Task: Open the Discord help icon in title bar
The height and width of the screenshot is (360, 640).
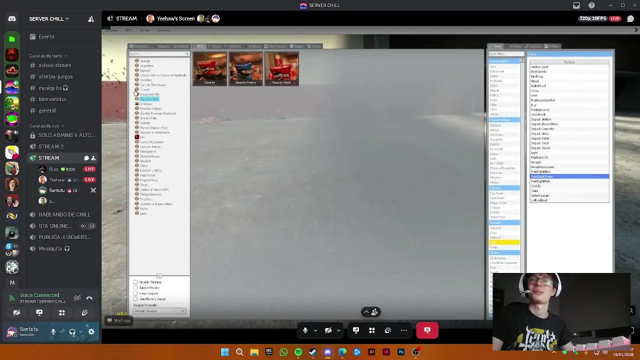Action: tap(592, 5)
